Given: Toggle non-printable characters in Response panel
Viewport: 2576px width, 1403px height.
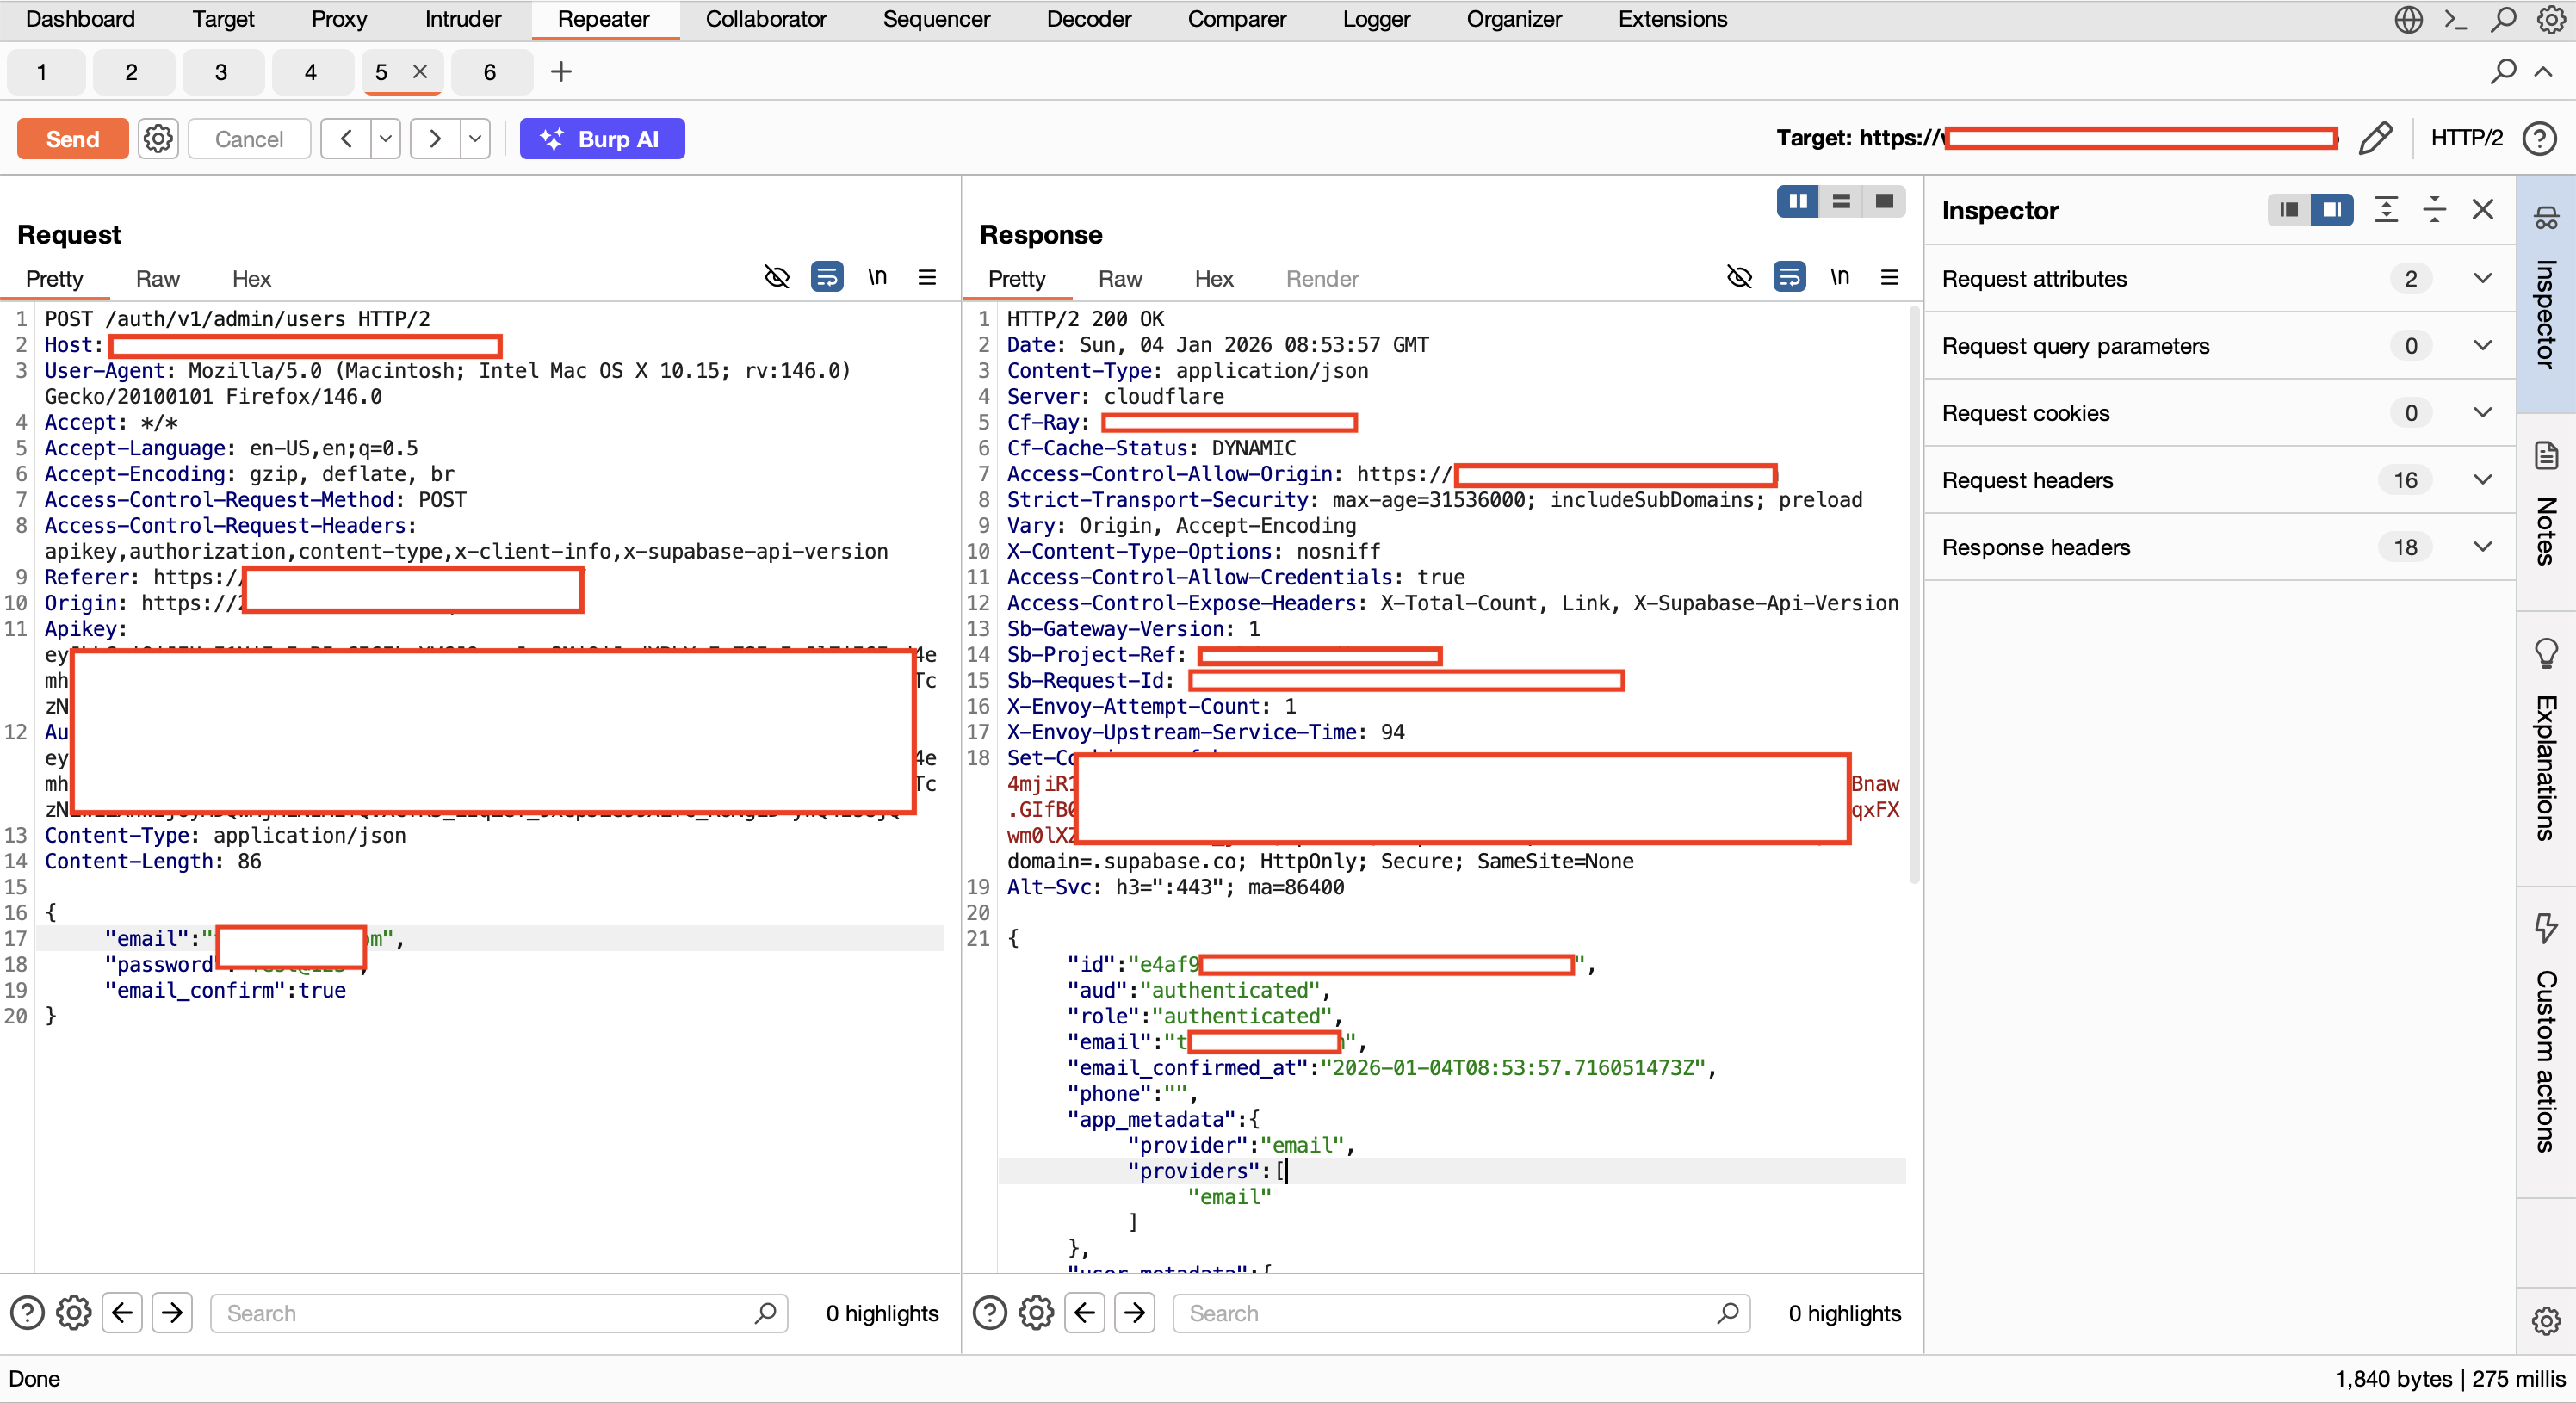Looking at the screenshot, I should pos(1740,277).
